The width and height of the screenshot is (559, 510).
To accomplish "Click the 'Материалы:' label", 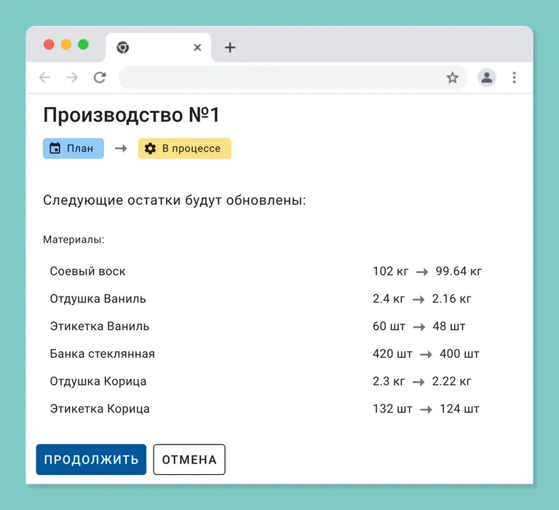I will pyautogui.click(x=74, y=240).
